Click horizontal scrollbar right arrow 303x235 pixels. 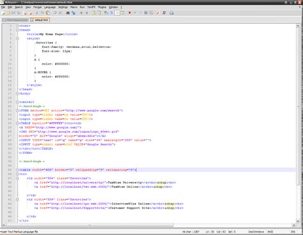294,225
